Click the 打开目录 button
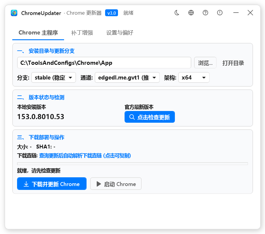The width and height of the screenshot is (265, 234). (x=233, y=63)
